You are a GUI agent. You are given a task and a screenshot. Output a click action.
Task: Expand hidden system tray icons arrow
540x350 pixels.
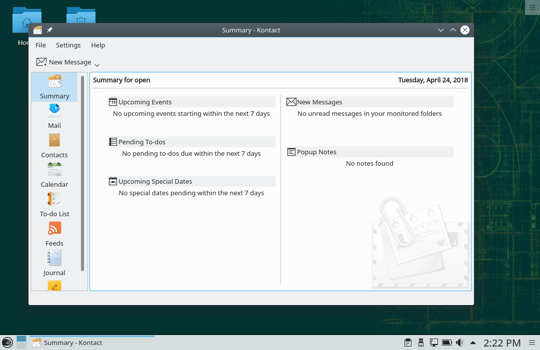(x=473, y=343)
